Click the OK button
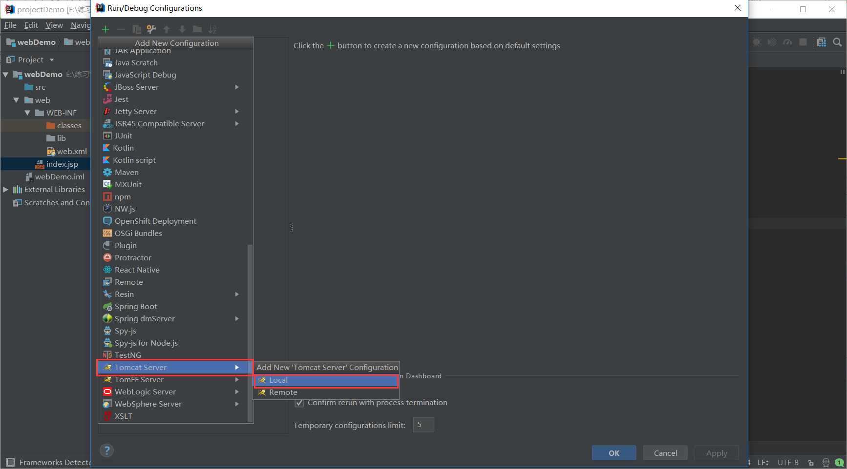847x469 pixels. click(614, 453)
